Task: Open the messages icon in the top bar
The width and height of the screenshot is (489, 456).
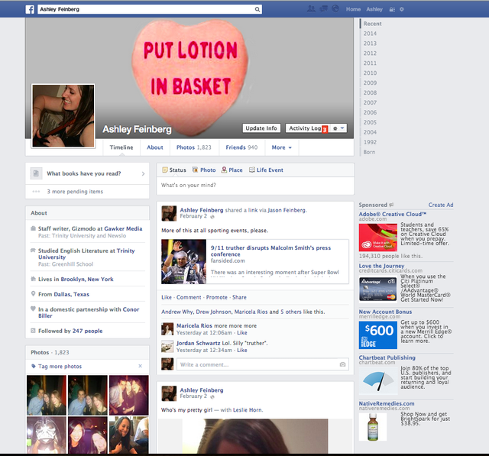Action: coord(322,9)
